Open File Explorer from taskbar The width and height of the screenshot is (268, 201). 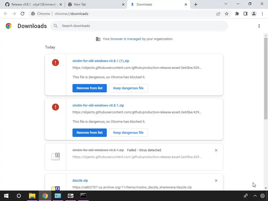click(32, 196)
